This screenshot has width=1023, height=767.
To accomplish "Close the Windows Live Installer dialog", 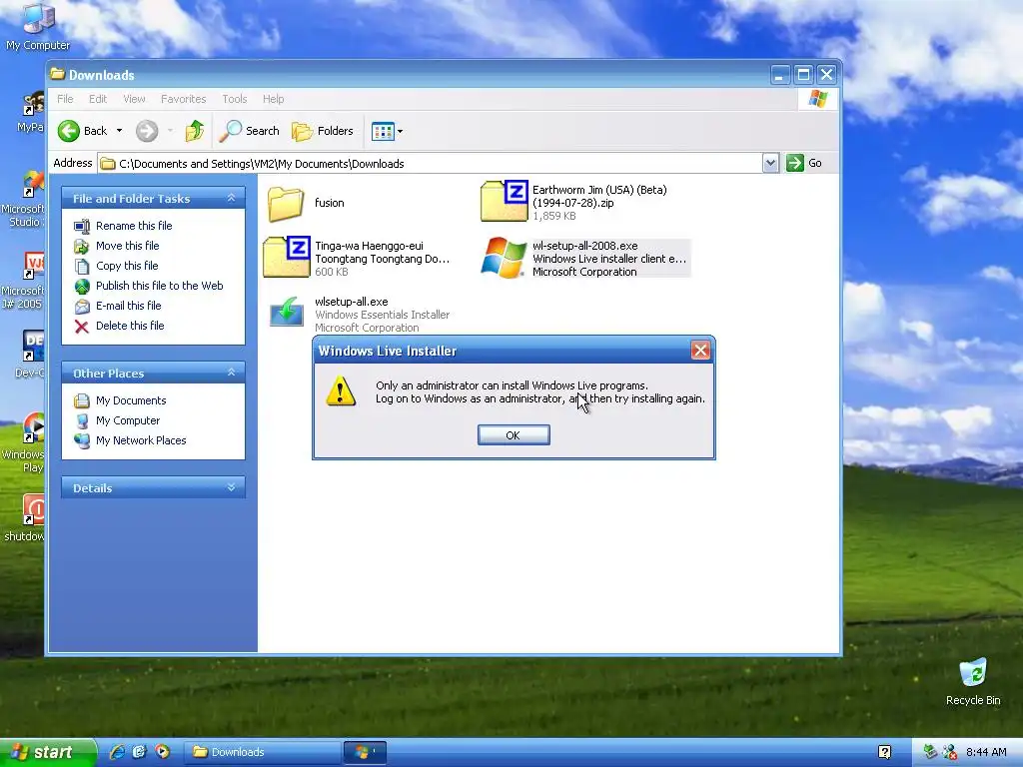I will click(x=700, y=351).
